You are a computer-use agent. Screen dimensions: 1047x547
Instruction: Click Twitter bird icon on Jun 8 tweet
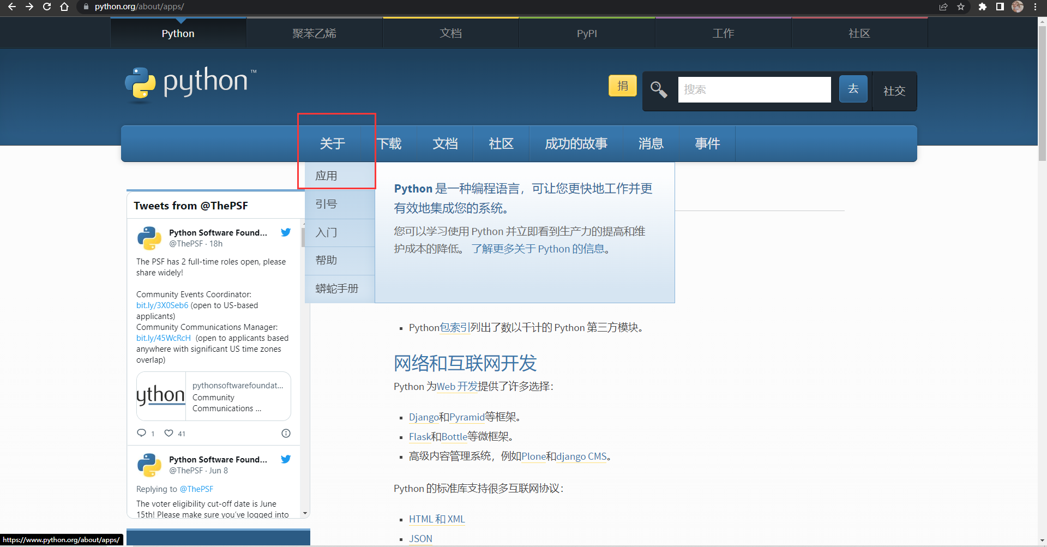(286, 459)
